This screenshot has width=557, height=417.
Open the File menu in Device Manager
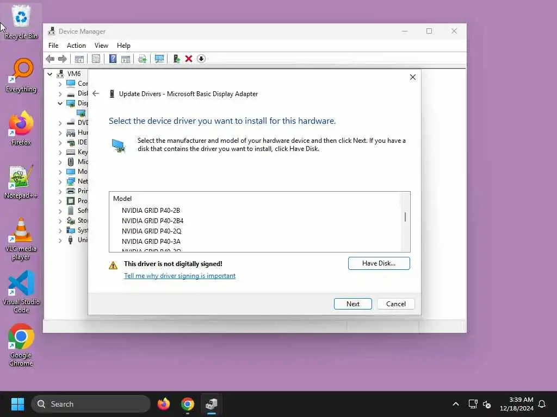53,46
